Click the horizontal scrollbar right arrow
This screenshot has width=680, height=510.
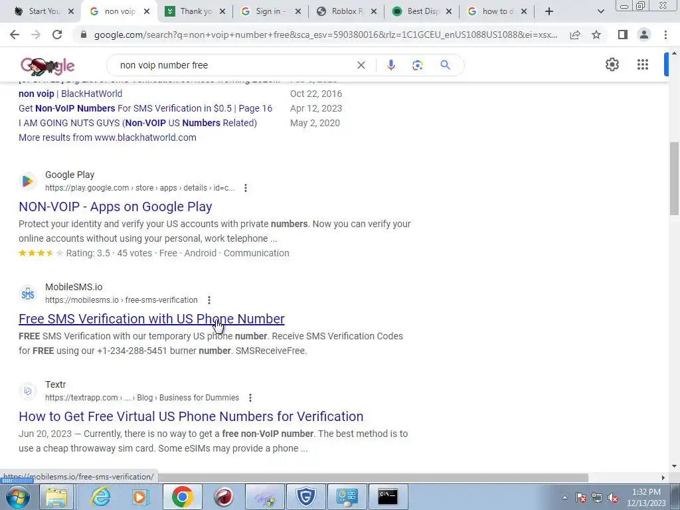[x=663, y=477]
